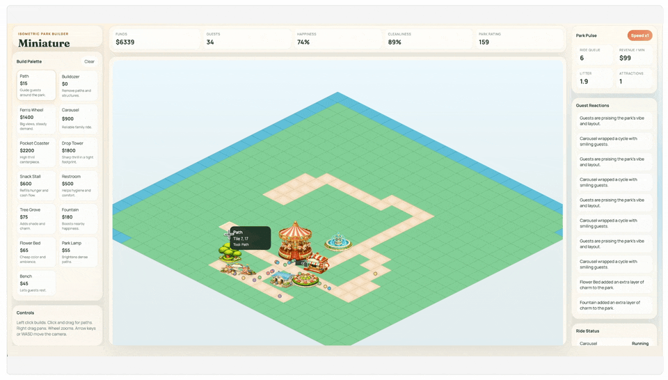The width and height of the screenshot is (668, 380).
Task: Click the Controls help text
Action: (56, 328)
